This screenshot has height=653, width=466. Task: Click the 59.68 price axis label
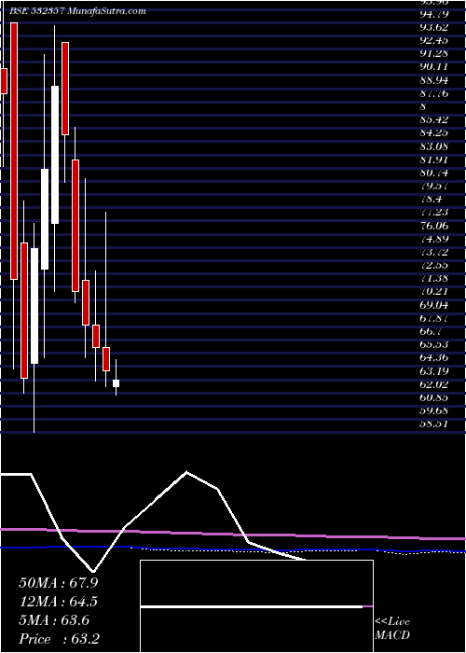tap(433, 410)
